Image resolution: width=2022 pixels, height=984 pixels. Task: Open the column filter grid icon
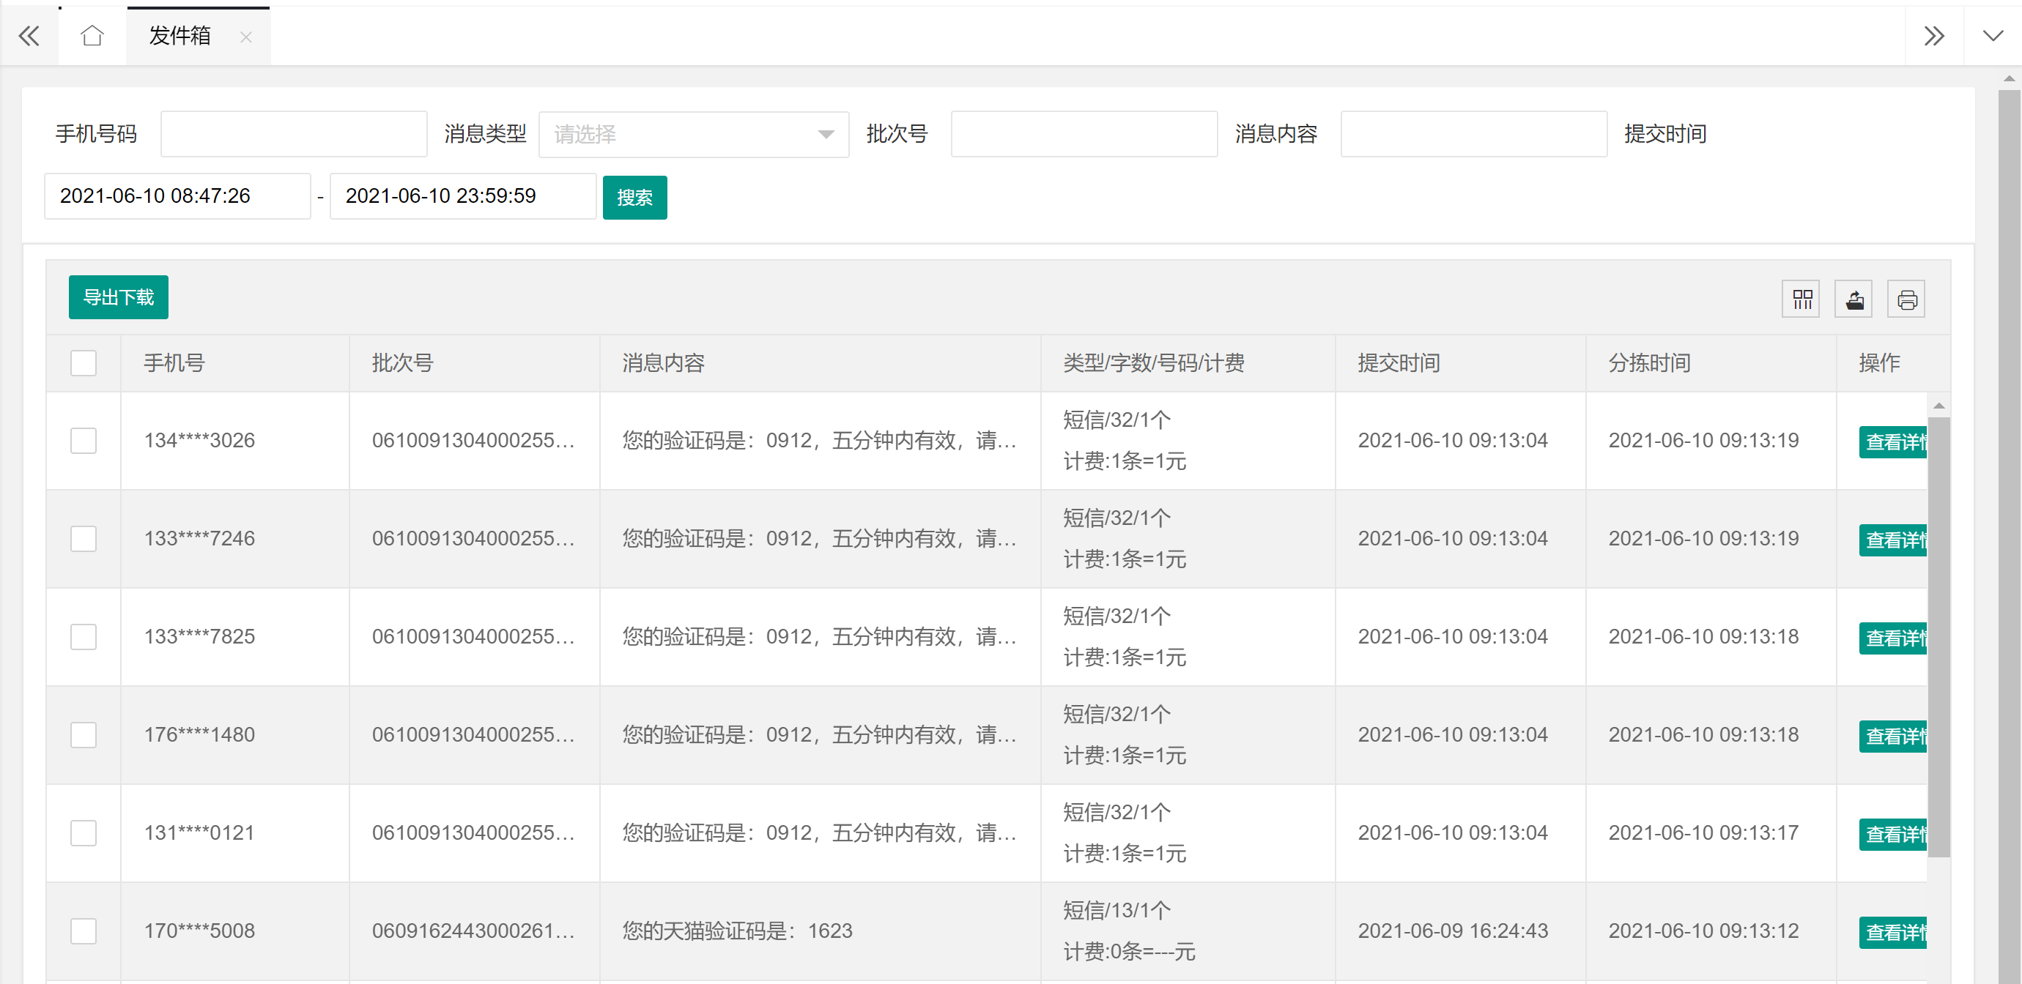(x=1801, y=299)
